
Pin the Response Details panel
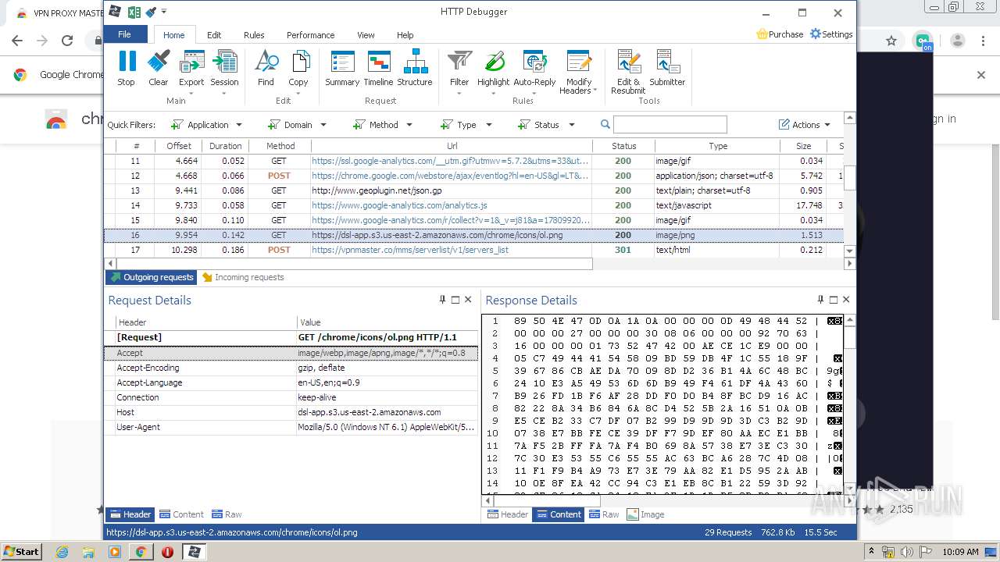[x=820, y=300]
